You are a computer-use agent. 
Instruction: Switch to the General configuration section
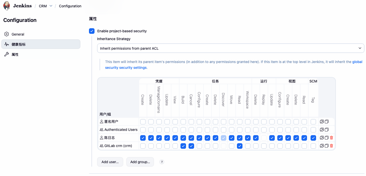(x=18, y=34)
